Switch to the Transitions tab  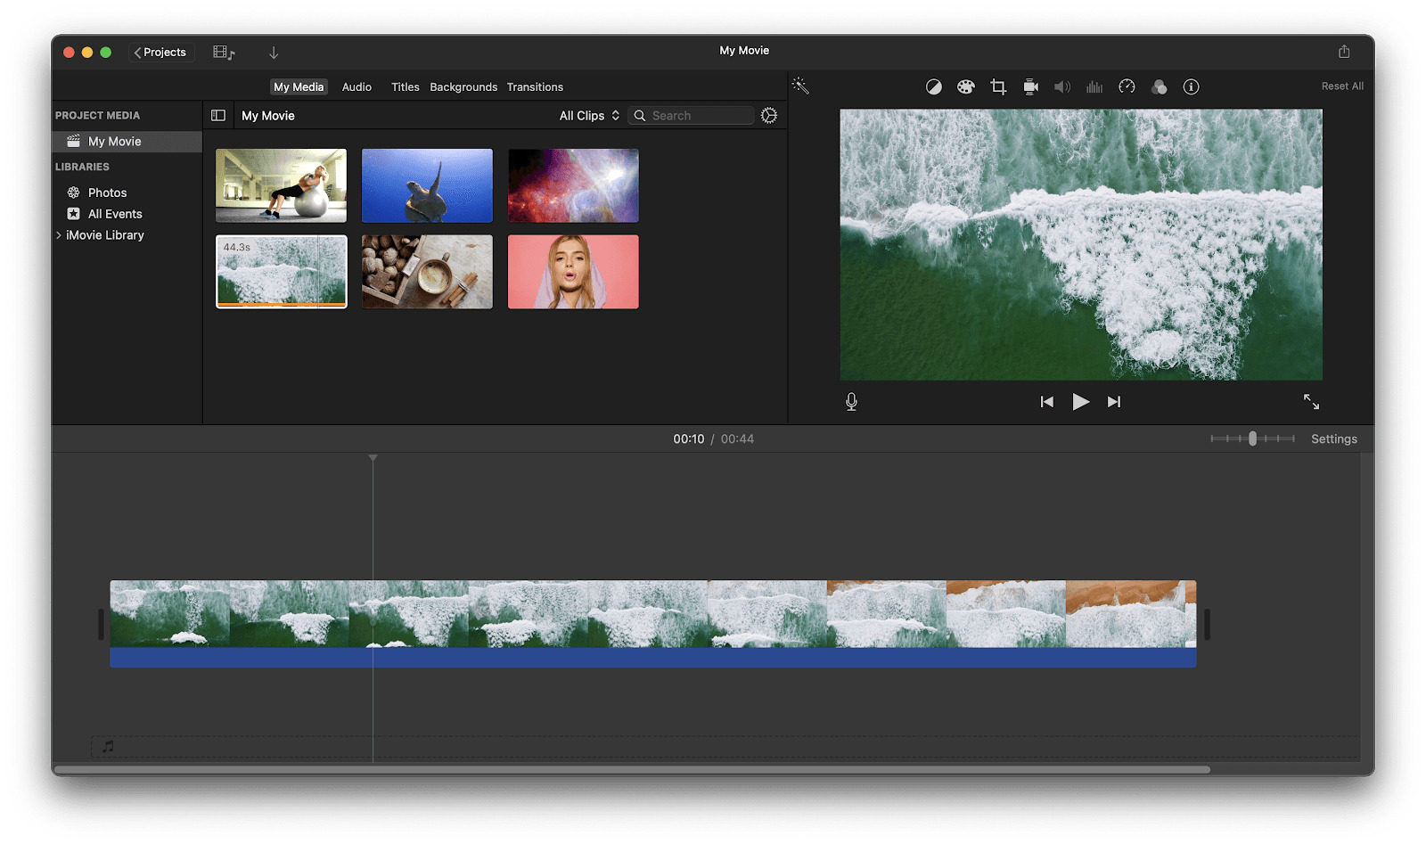coord(535,86)
